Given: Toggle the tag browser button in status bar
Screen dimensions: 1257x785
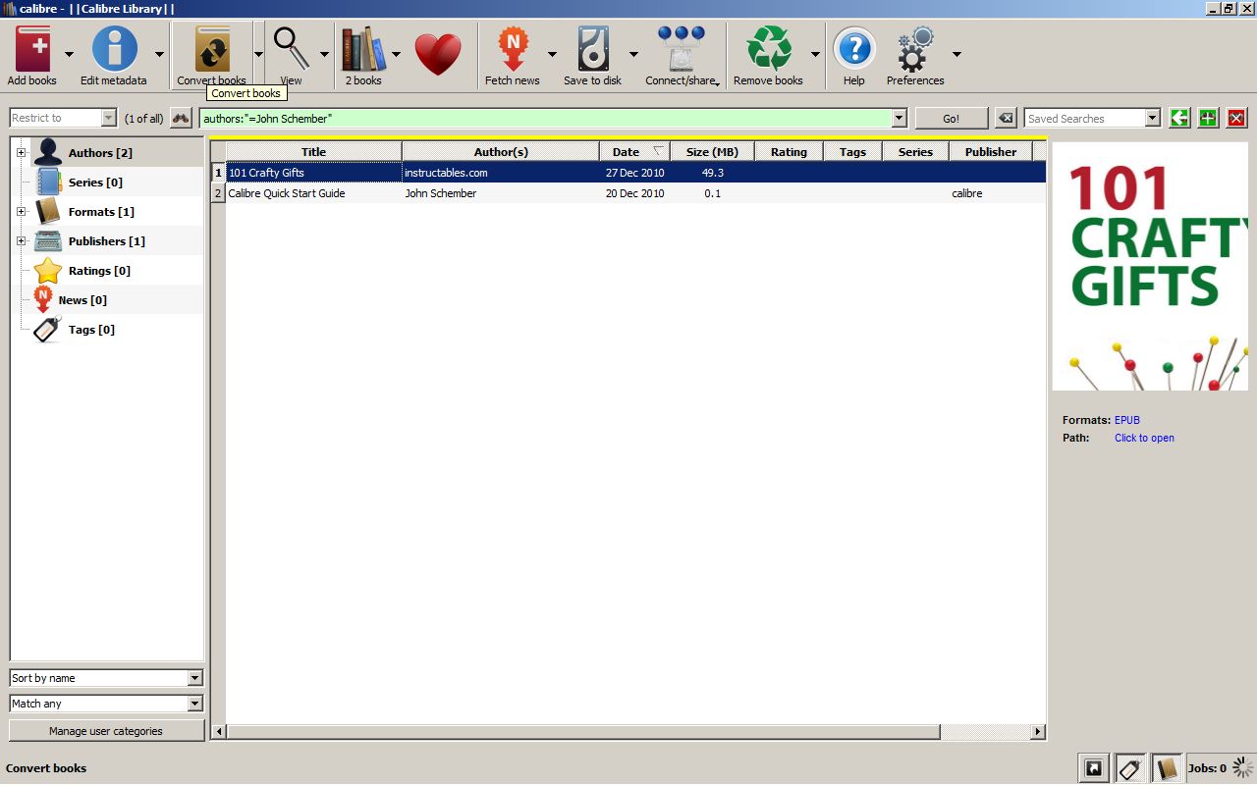Looking at the screenshot, I should [1130, 768].
